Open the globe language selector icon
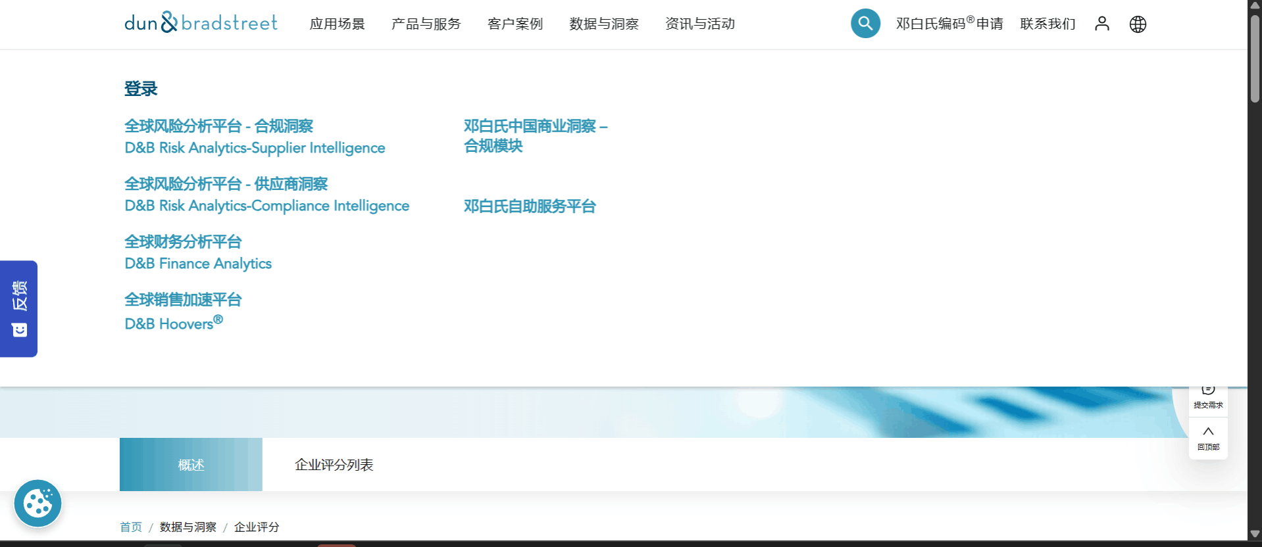Screen dimensions: 1262x547 (1138, 24)
